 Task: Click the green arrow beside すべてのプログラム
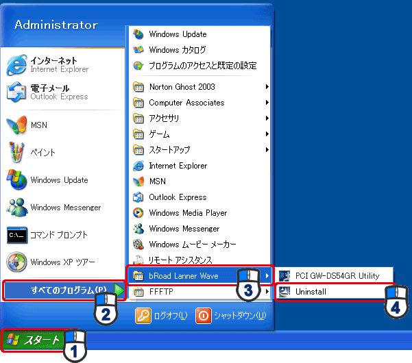click(x=119, y=290)
